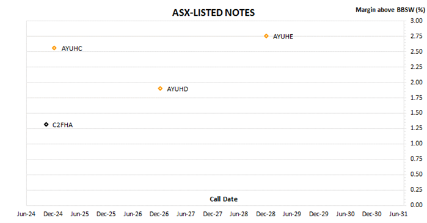The image size is (427, 223).
Task: Click the Jun-24 x-axis label
Action: click(x=26, y=214)
